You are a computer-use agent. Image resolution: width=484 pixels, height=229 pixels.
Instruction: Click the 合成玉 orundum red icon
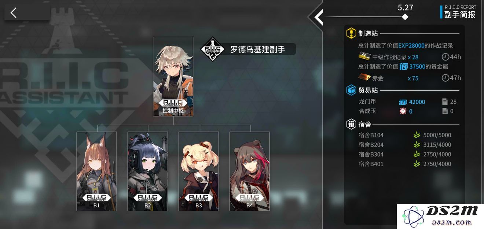403,111
